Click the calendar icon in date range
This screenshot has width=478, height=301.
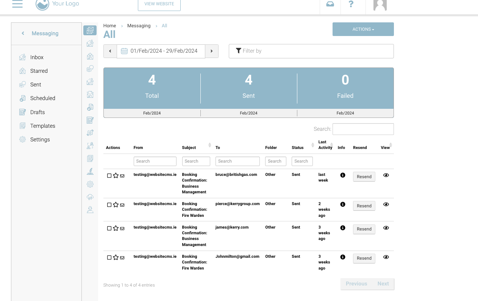point(124,51)
